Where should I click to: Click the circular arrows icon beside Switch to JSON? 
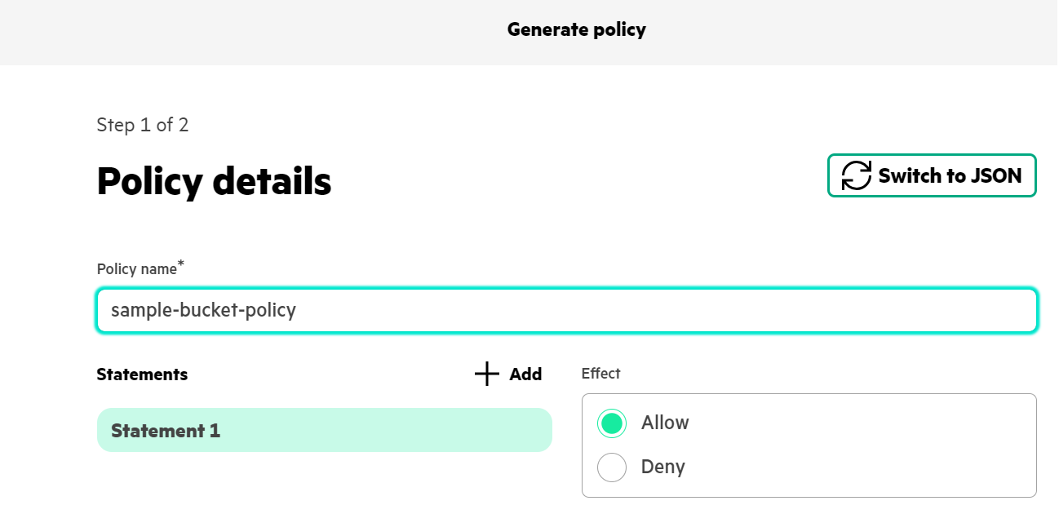[x=857, y=175]
